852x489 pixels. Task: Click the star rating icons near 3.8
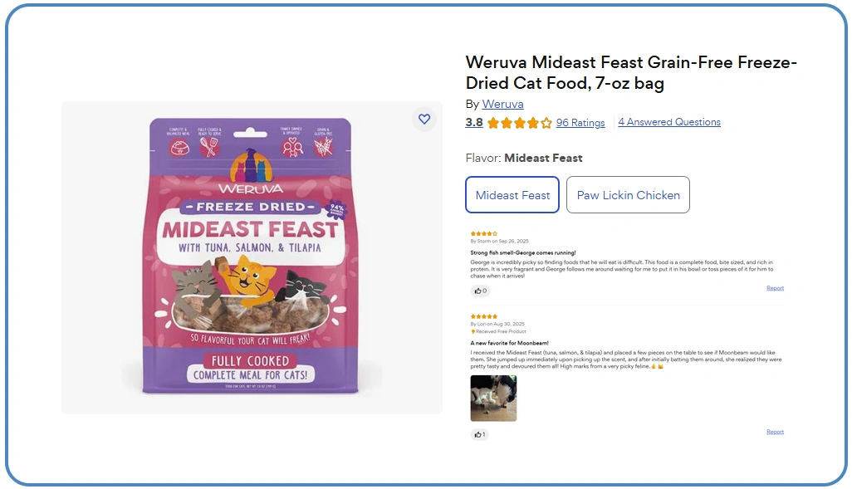(519, 123)
